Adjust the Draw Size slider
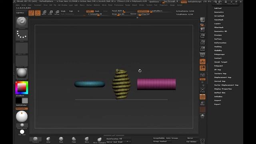 pos(120,14)
